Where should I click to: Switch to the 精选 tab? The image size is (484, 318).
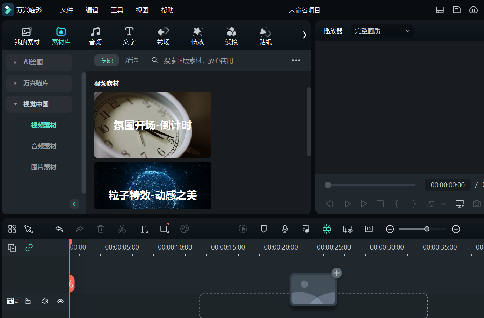click(132, 60)
